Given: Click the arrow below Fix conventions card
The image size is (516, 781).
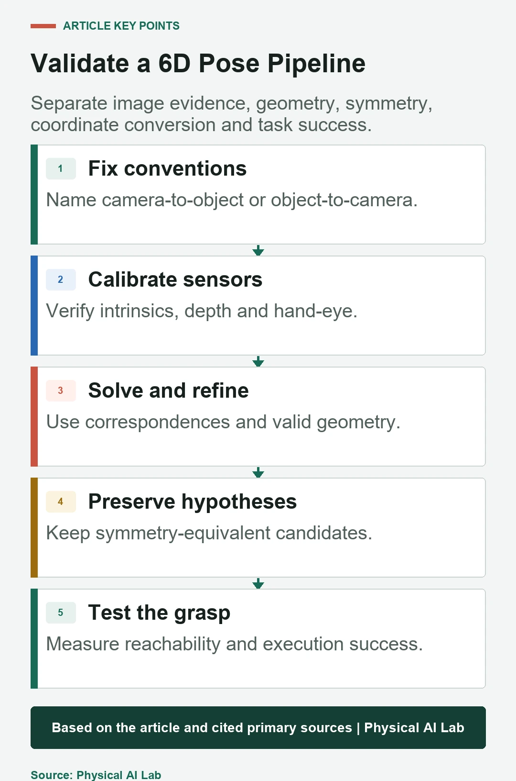Looking at the screenshot, I should 258,250.
